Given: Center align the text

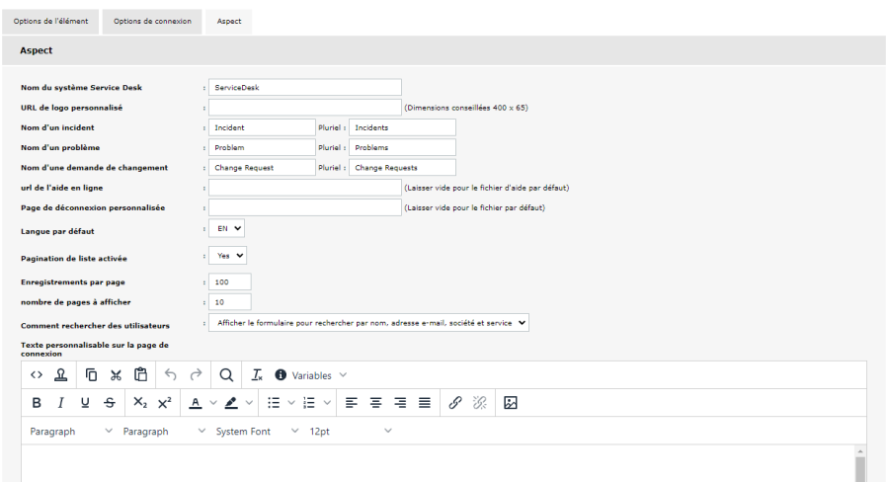Looking at the screenshot, I should (x=375, y=403).
